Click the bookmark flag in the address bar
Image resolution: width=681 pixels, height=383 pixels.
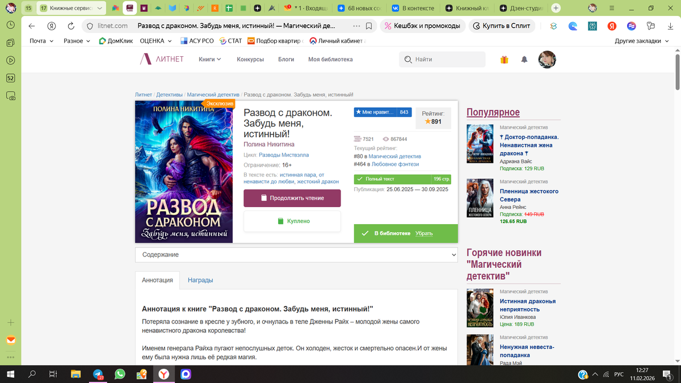pos(369,26)
